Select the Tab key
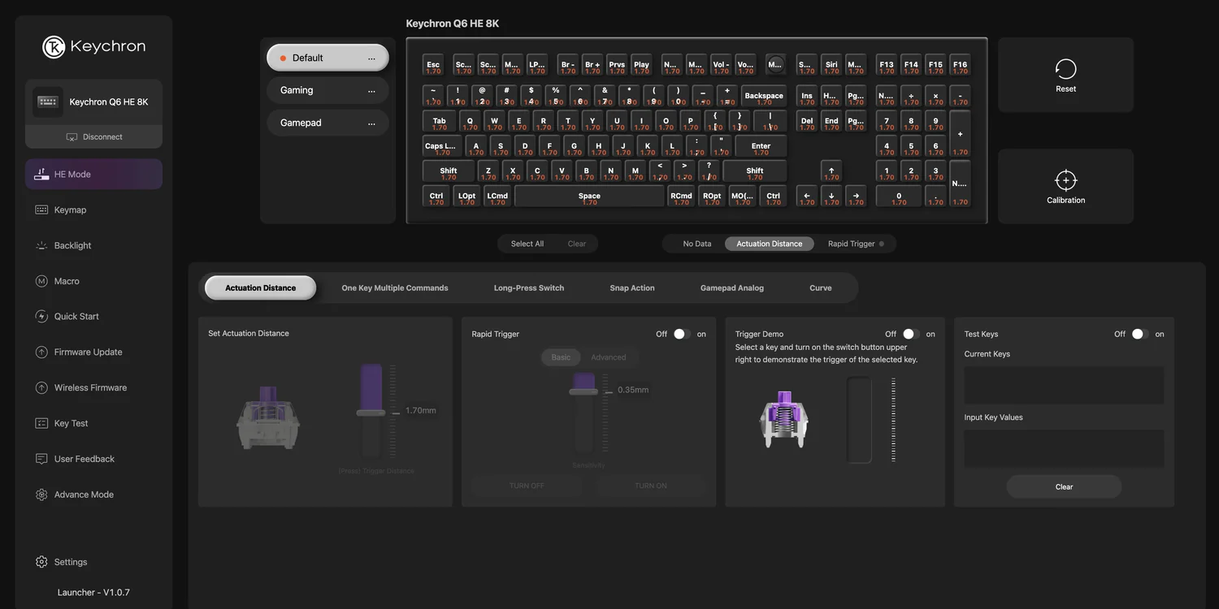1219x609 pixels. click(x=440, y=122)
